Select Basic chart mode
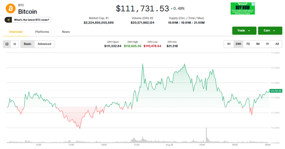Screen dimensions: 285x149 (27, 44)
